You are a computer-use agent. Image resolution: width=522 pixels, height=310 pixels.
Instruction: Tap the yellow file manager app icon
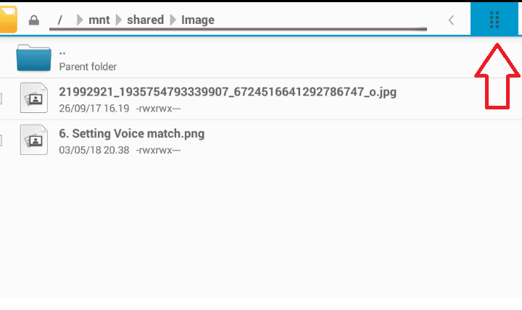point(8,20)
